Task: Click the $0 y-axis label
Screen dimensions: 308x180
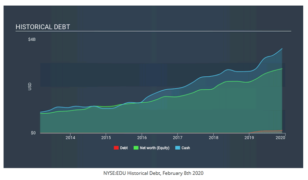Action: coord(33,133)
